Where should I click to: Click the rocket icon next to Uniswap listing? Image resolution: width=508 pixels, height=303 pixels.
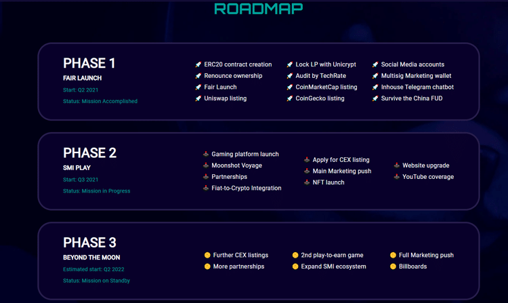point(198,98)
